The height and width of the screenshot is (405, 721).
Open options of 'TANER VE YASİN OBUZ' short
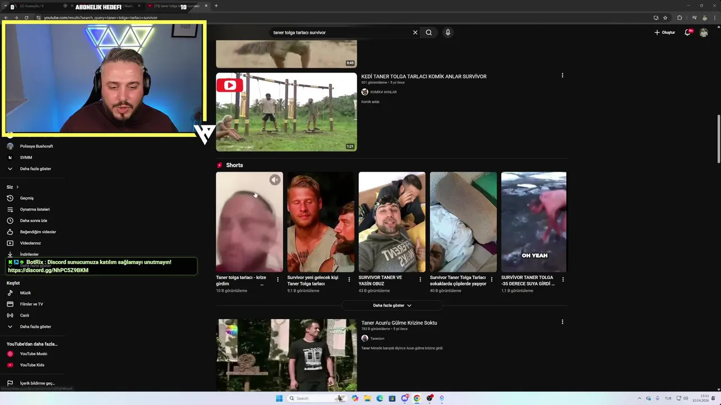420,280
